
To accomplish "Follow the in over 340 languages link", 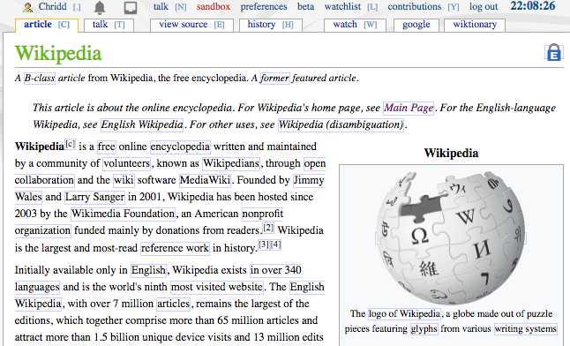I will point(275,270).
